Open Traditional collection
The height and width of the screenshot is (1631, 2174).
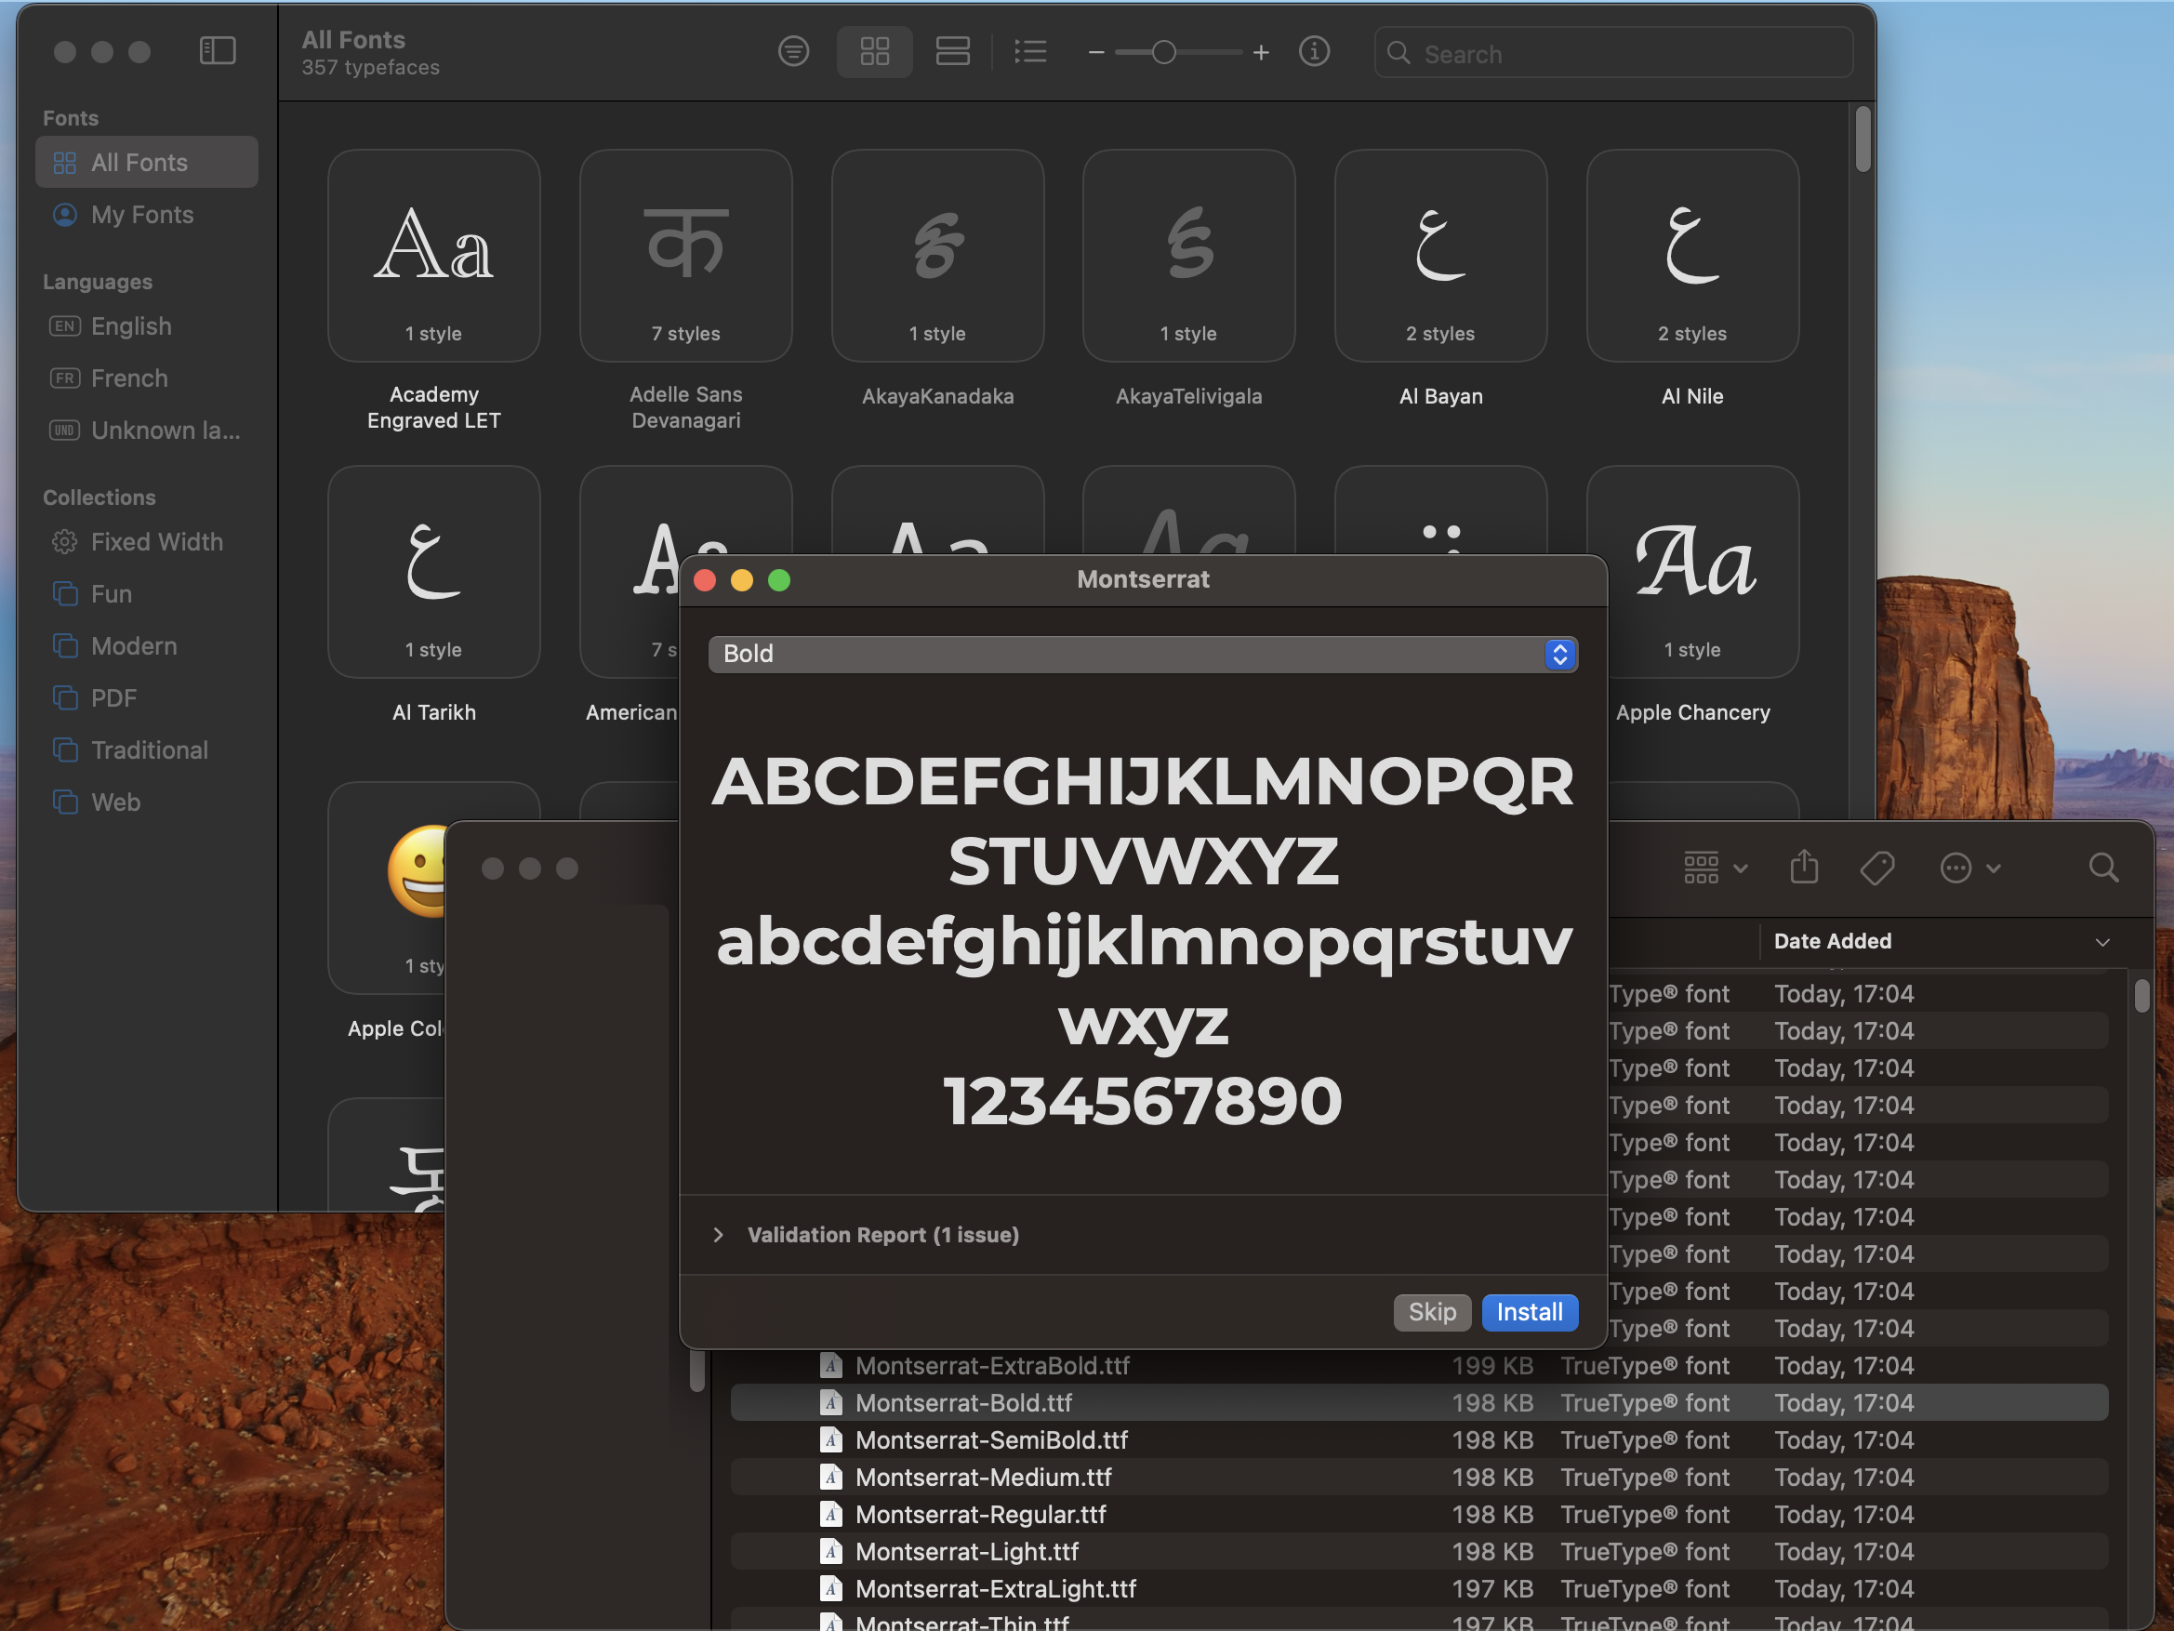click(x=146, y=750)
